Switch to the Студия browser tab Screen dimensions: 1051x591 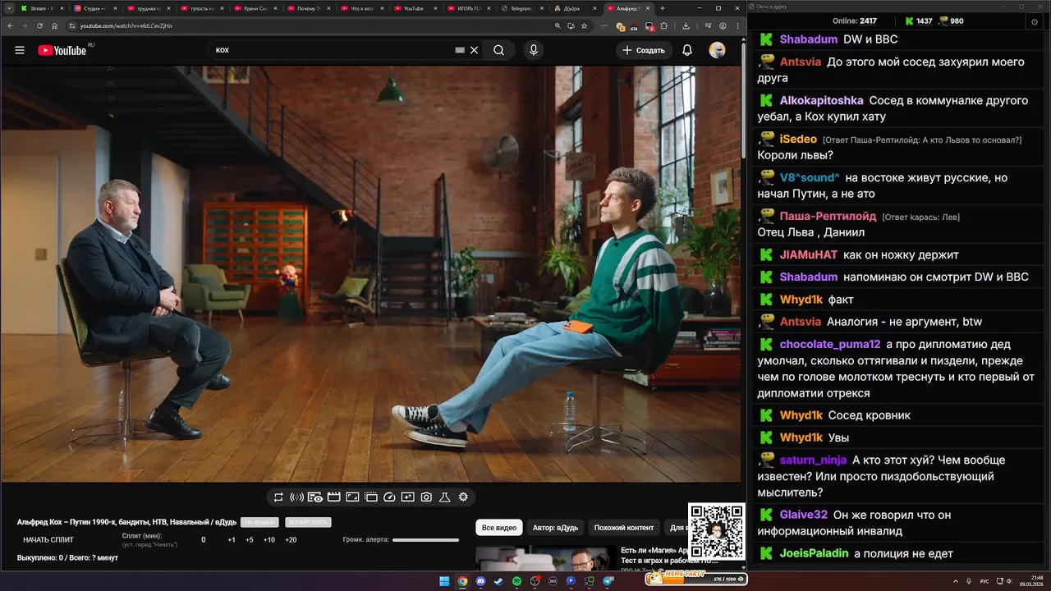tap(94, 8)
